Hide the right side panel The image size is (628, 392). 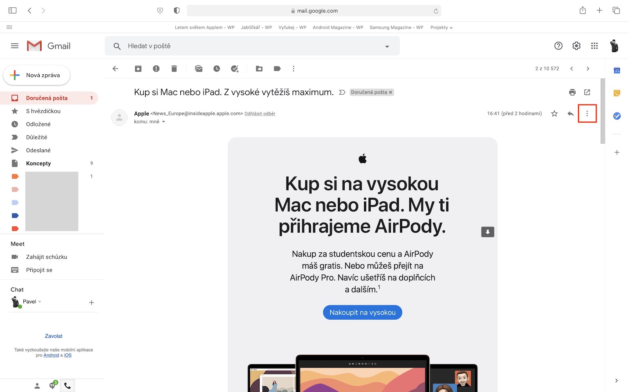pyautogui.click(x=617, y=381)
